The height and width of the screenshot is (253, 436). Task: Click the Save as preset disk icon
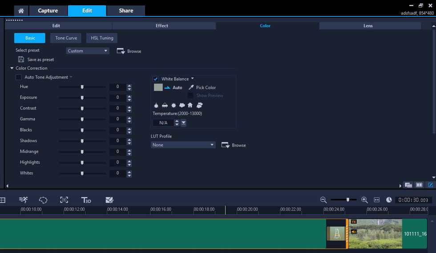21,59
